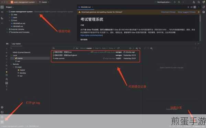Collapse the exam-management-system root folder
The height and width of the screenshot is (128, 206).
coord(7,12)
